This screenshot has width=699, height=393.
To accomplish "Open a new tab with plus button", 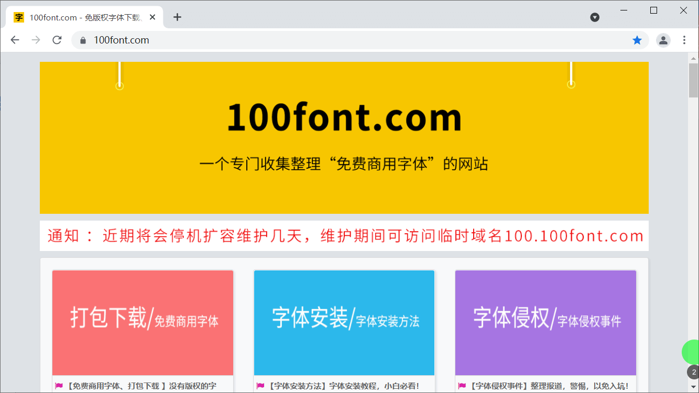I will [x=177, y=17].
